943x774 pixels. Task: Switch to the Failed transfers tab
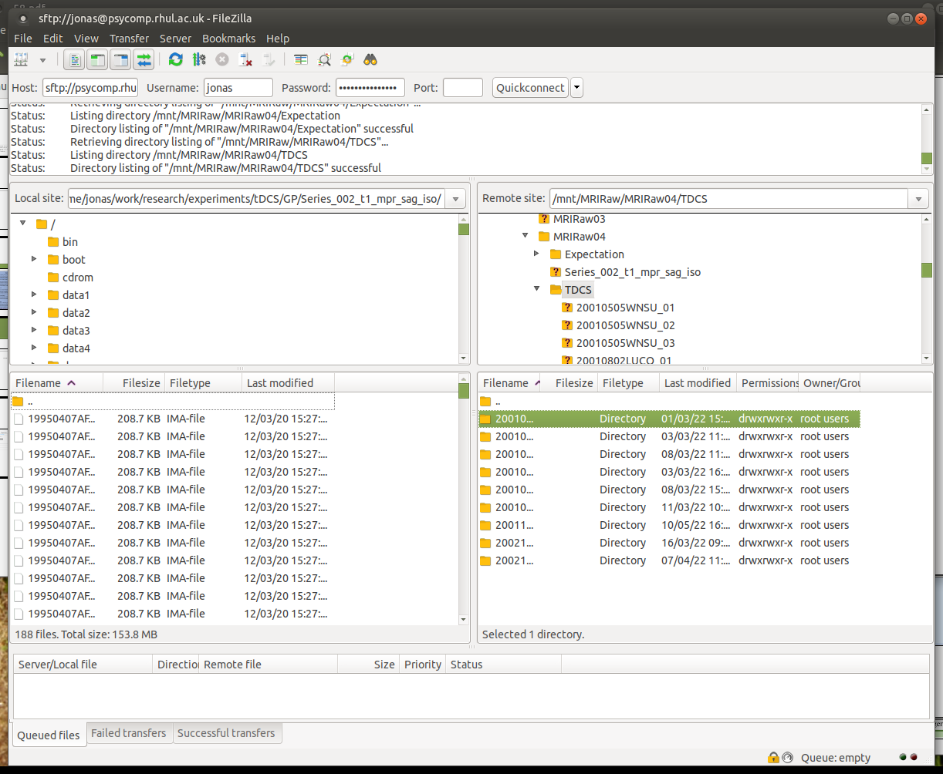(129, 733)
